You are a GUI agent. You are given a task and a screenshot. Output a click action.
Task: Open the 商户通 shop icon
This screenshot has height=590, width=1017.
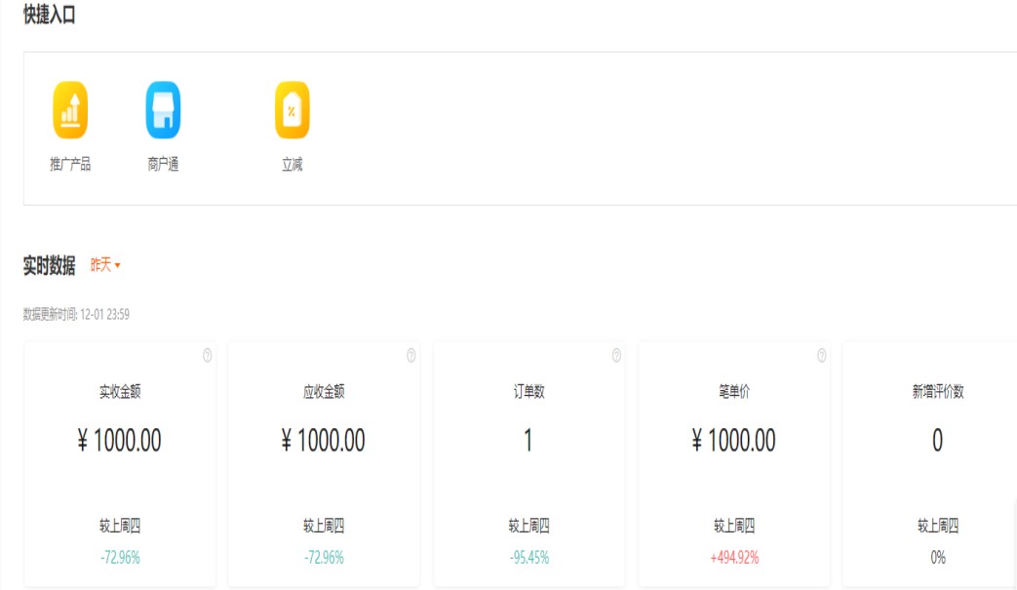(163, 110)
